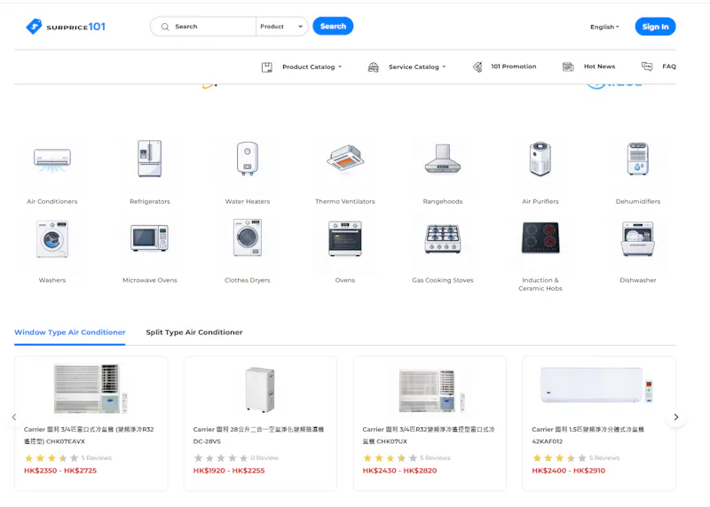Select the Air Purifiers category icon

[540, 159]
